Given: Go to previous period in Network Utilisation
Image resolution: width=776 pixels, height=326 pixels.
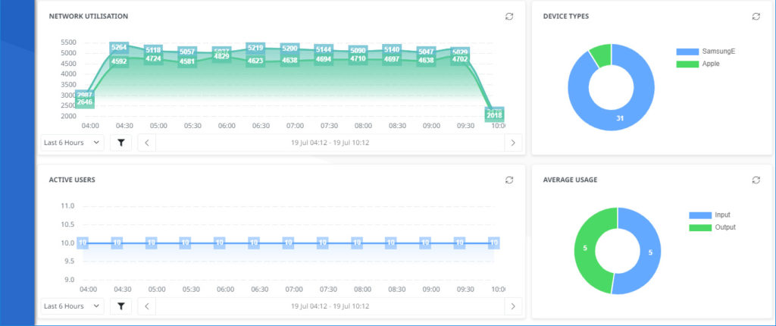Looking at the screenshot, I should (147, 142).
